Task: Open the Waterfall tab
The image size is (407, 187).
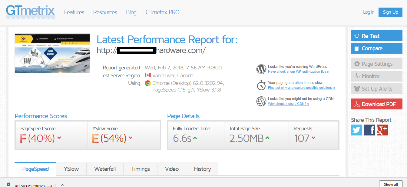Action: point(105,169)
